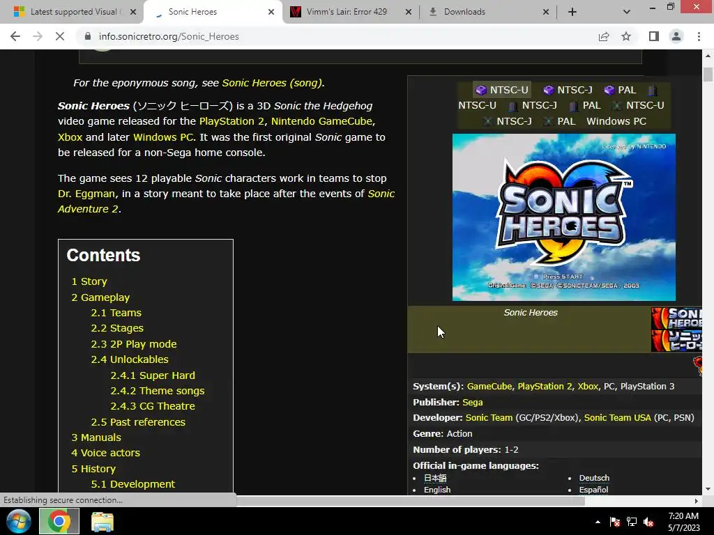
Task: Jump to 5 History in contents
Action: coord(93,469)
